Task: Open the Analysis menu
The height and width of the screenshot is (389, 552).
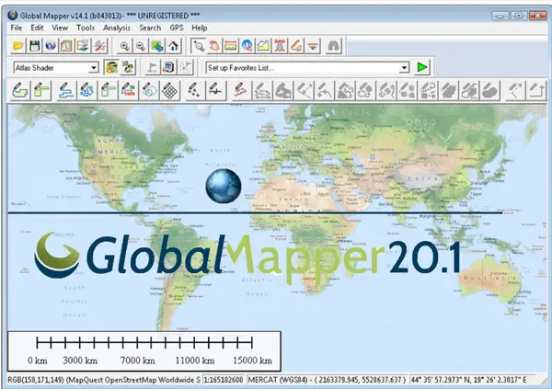Action: pos(117,28)
